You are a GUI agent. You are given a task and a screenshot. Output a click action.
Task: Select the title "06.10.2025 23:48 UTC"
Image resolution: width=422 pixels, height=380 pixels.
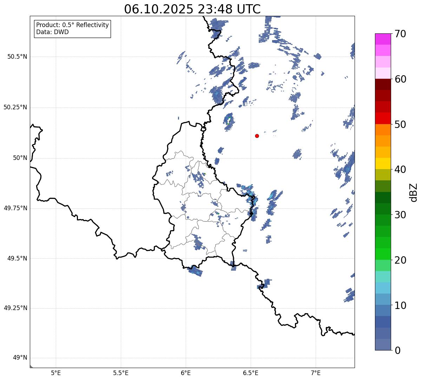(192, 9)
